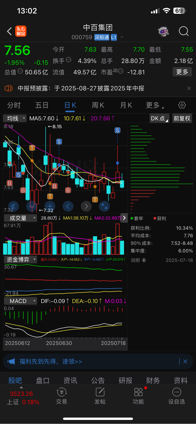Image resolution: width=196 pixels, height=424 pixels.
Task: Open the MACD indicator dropdown
Action: (x=20, y=301)
